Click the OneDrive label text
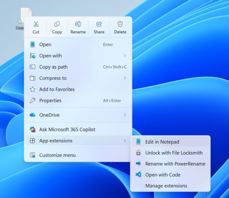 (49, 115)
